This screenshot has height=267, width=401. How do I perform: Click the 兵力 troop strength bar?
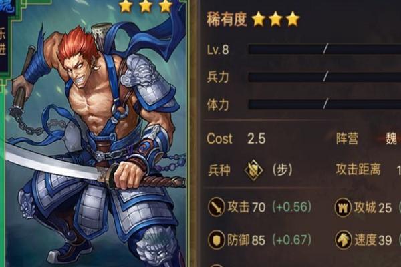324,77
